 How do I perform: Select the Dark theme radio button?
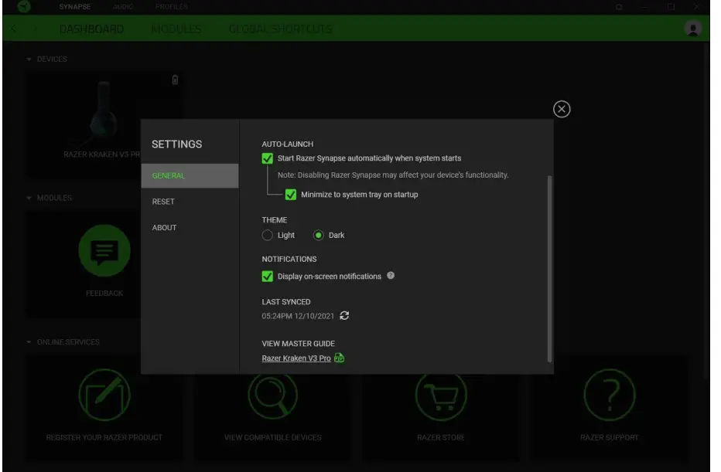click(319, 235)
